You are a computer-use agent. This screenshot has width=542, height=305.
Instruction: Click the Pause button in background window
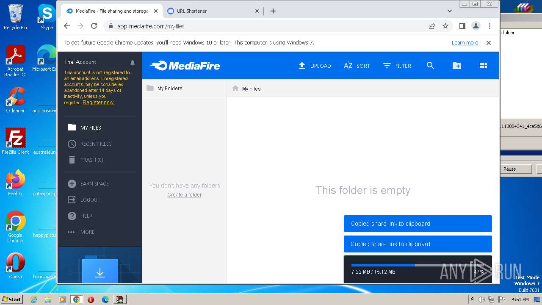[516, 169]
